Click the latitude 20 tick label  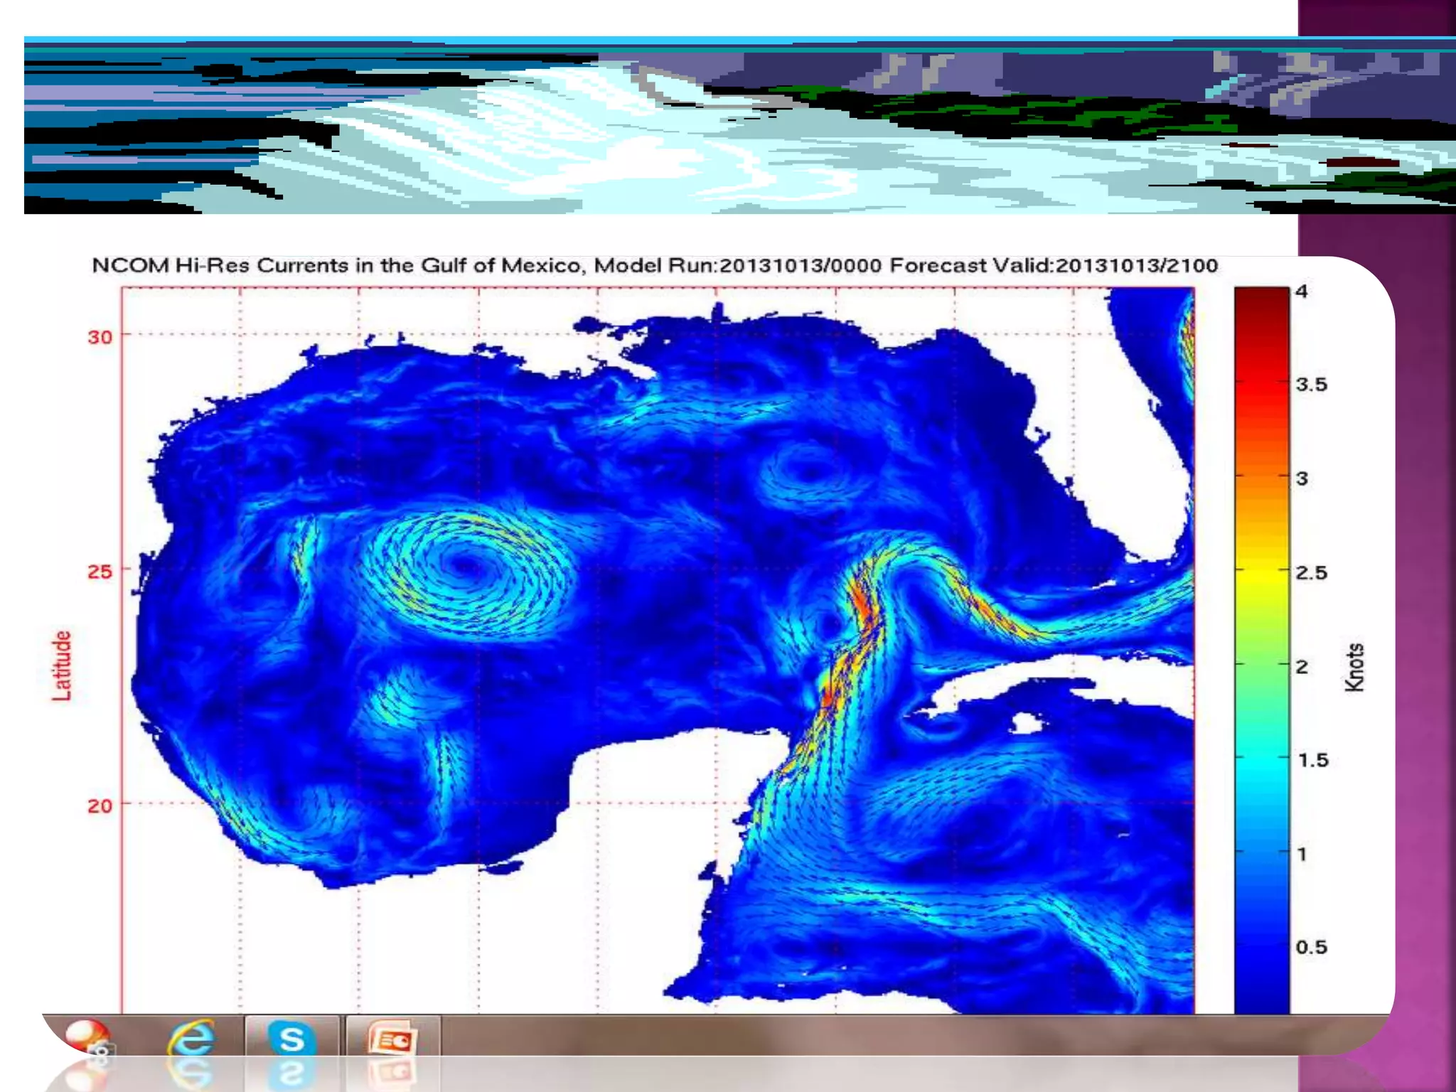tap(100, 806)
